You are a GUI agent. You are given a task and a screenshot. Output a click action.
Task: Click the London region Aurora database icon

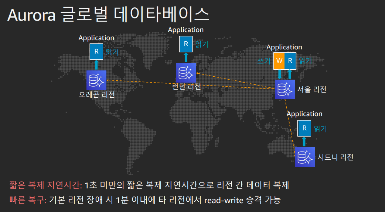pyautogui.click(x=186, y=73)
